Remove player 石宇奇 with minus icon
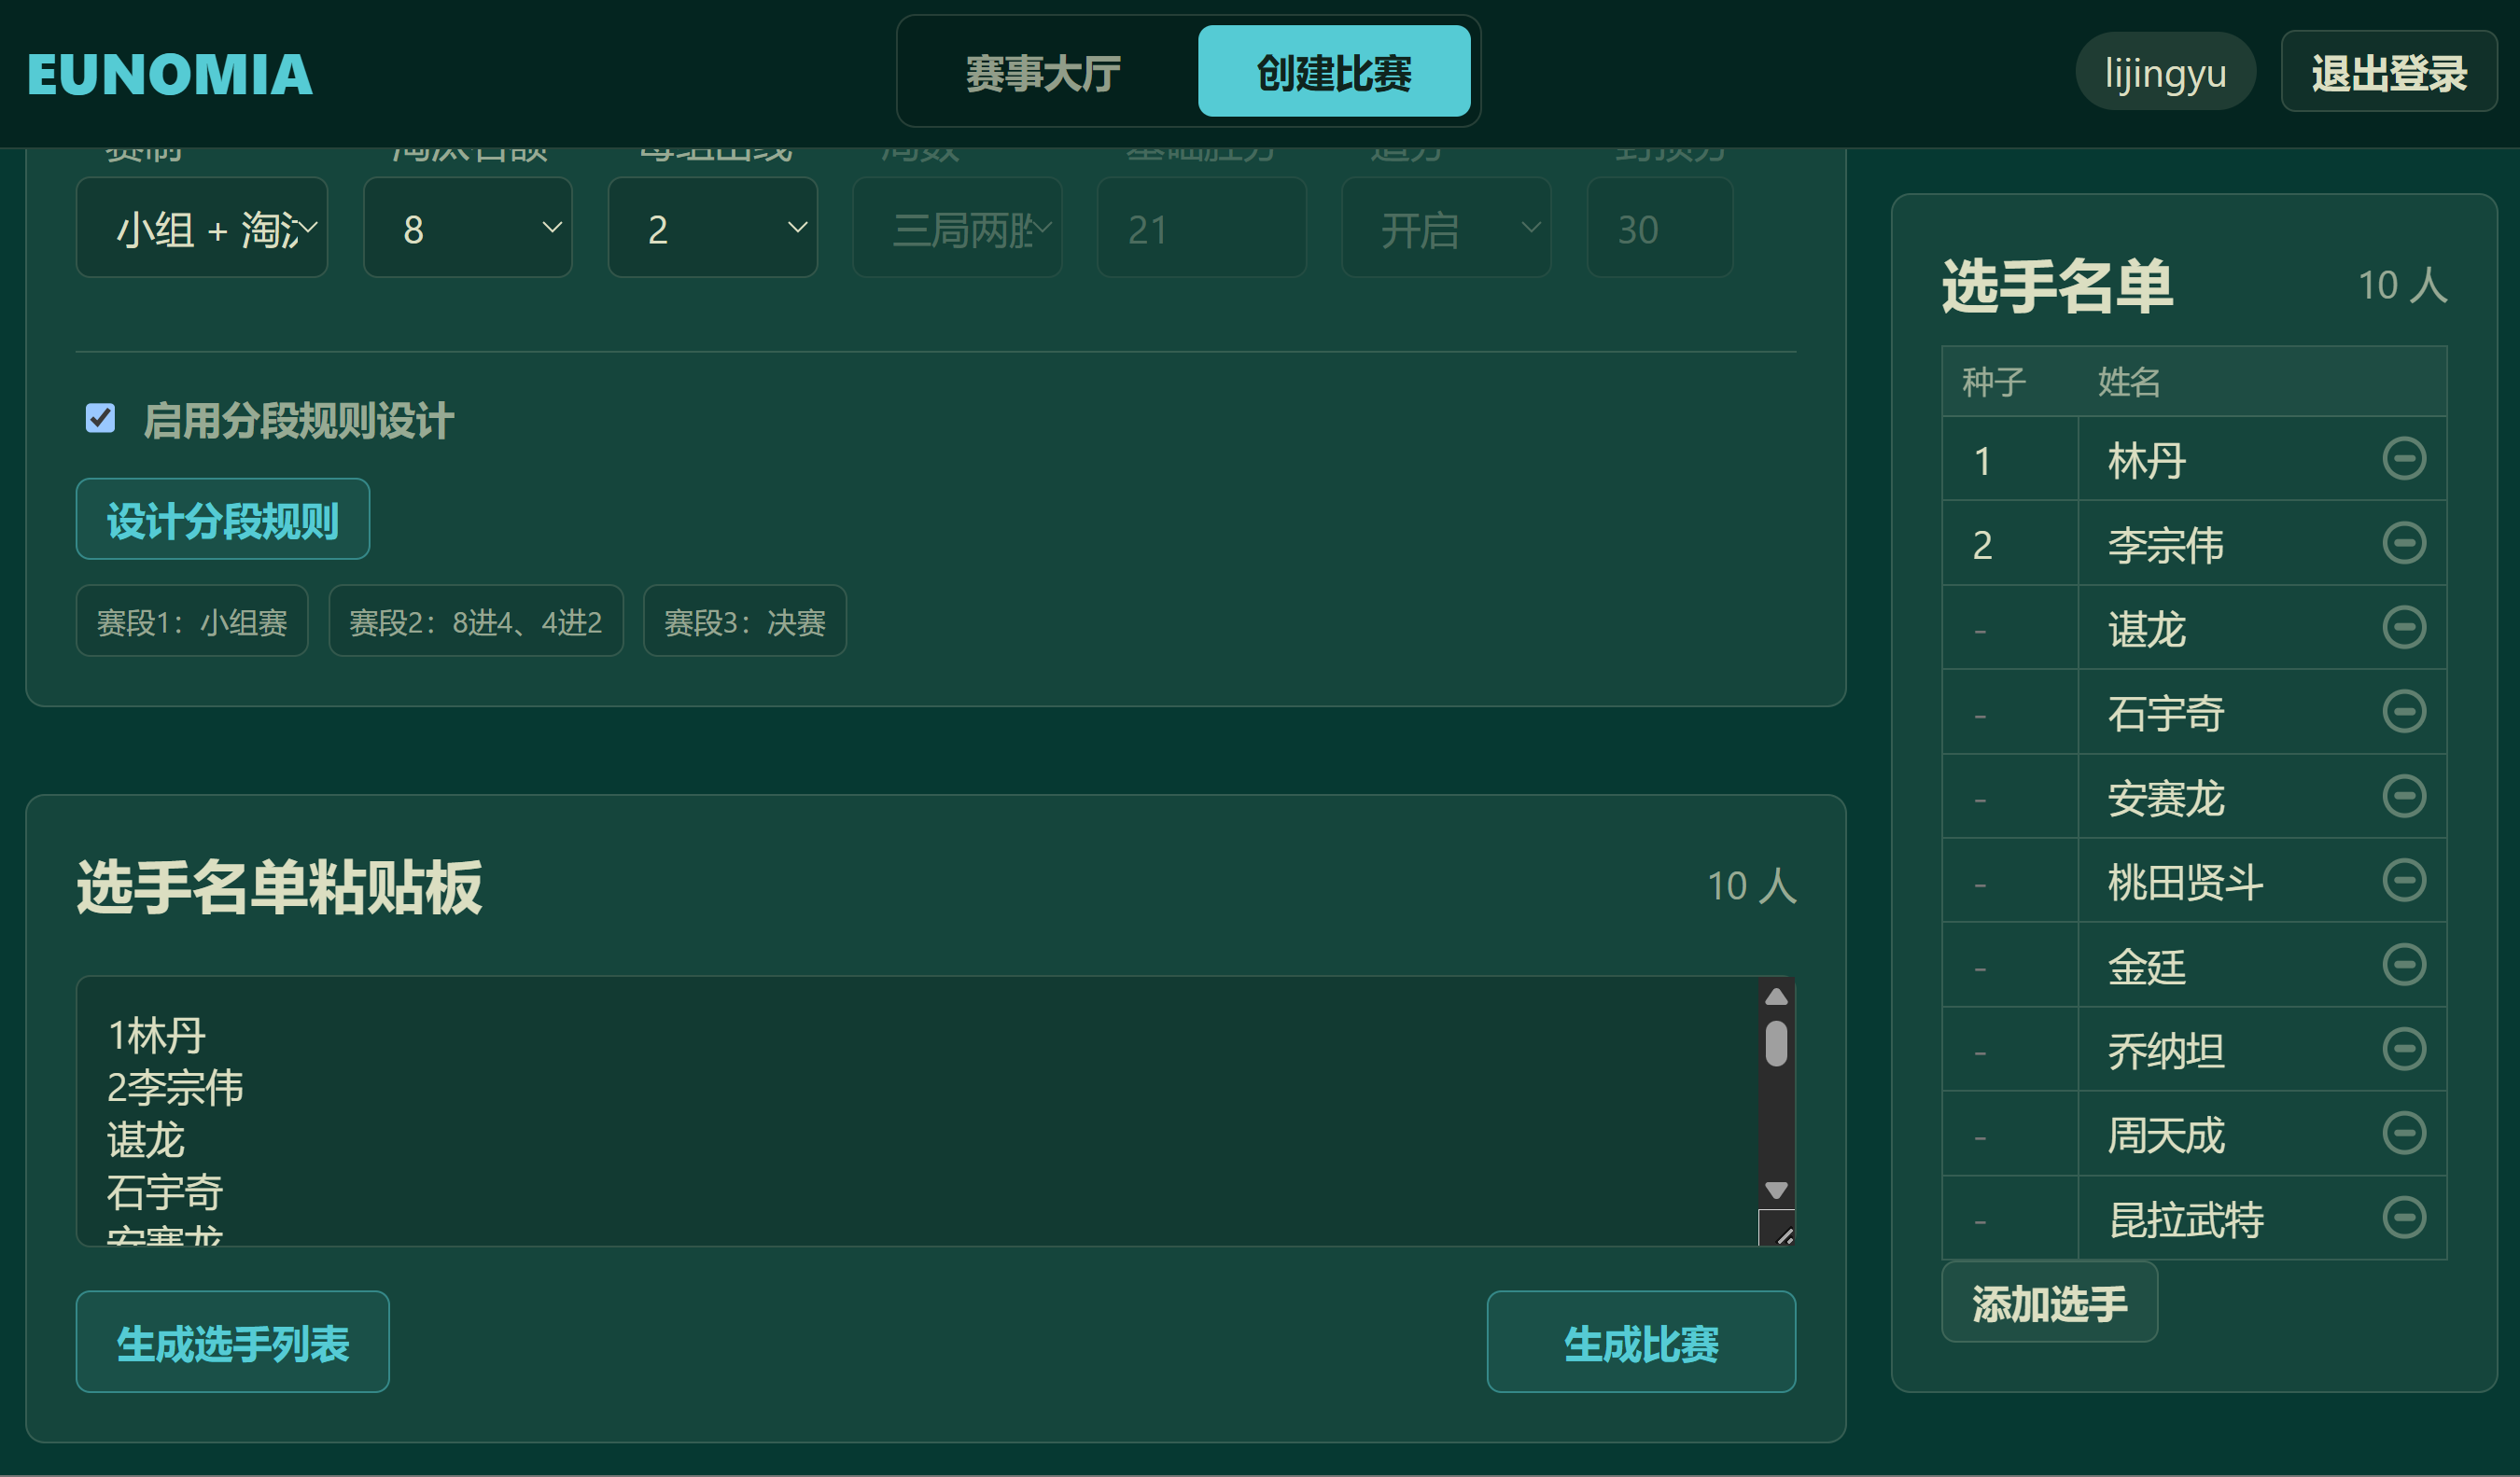This screenshot has width=2520, height=1477. pos(2404,711)
